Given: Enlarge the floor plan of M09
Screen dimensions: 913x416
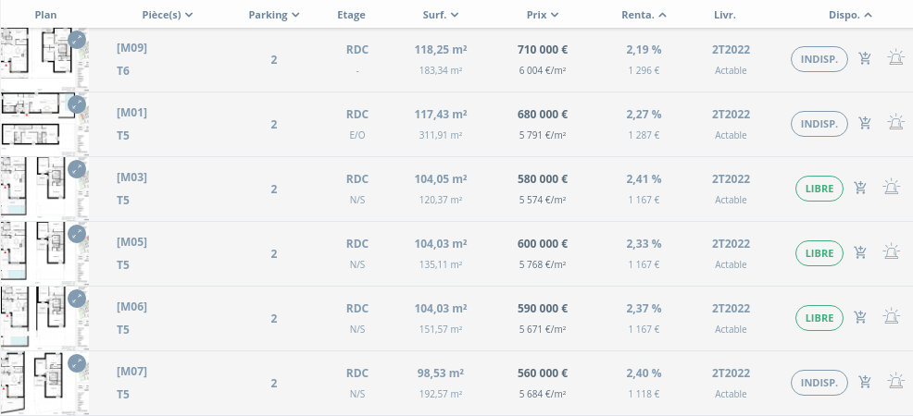Looking at the screenshot, I should pyautogui.click(x=77, y=40).
